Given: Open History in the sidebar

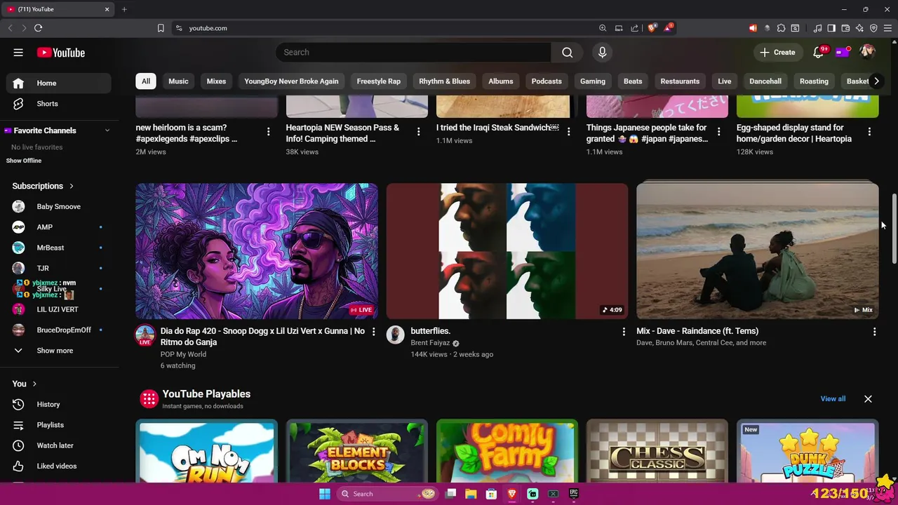Looking at the screenshot, I should [59, 405].
